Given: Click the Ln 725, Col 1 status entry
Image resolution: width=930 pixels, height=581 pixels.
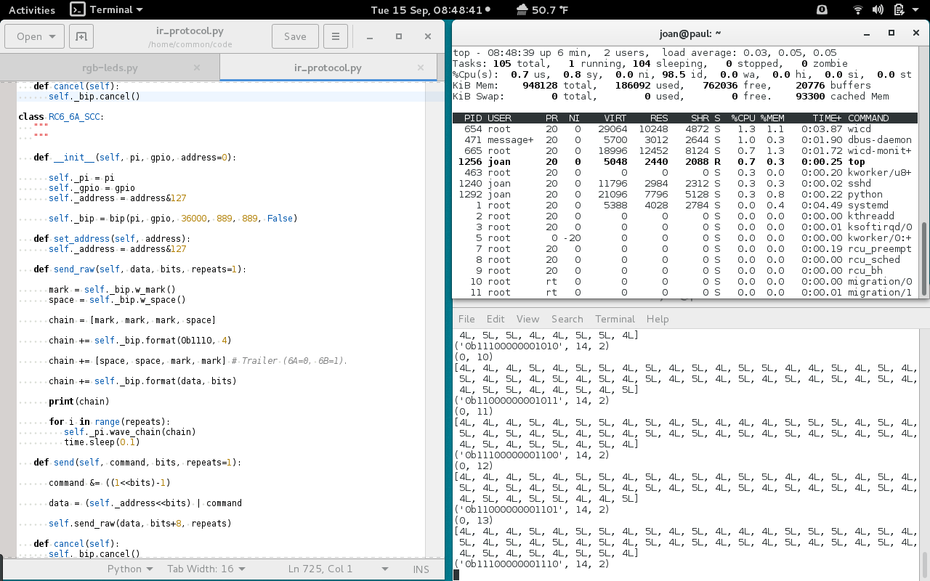Looking at the screenshot, I should click(320, 569).
